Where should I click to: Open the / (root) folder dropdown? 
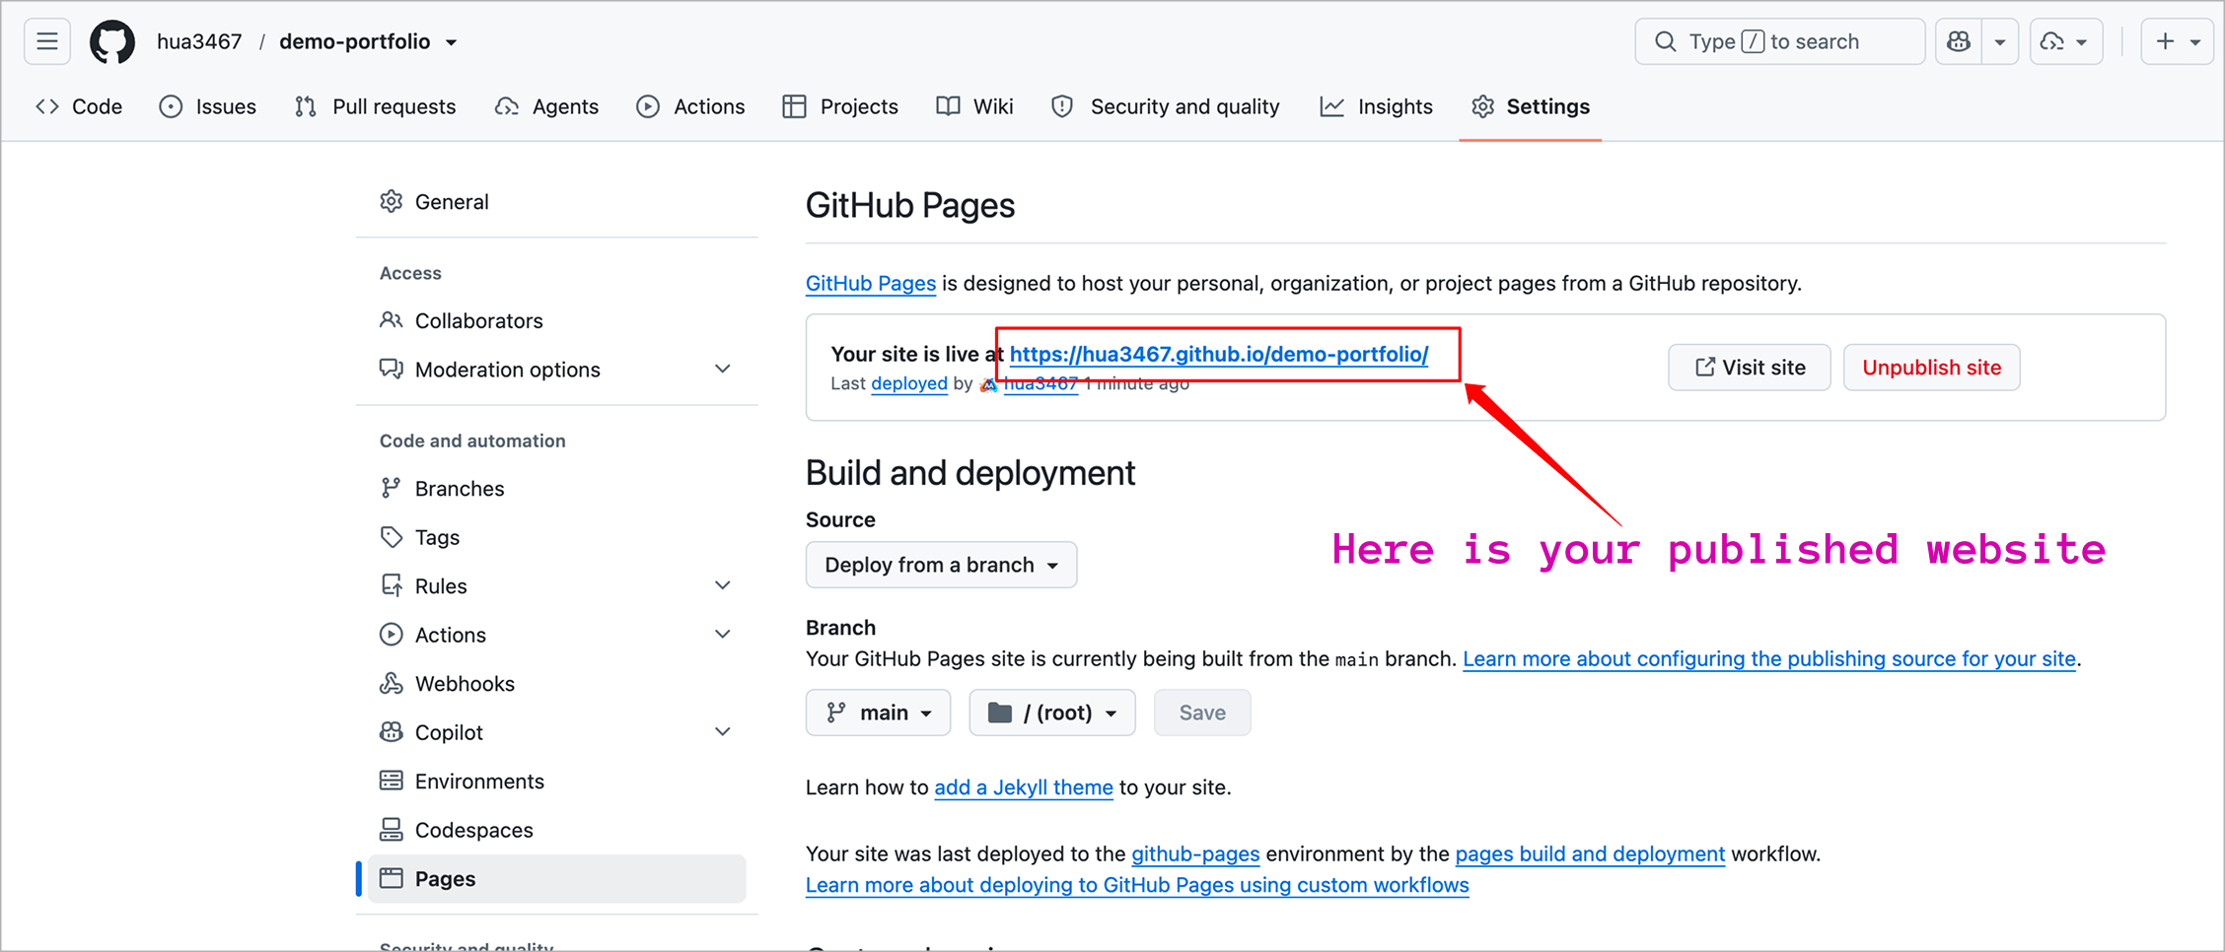(1052, 713)
